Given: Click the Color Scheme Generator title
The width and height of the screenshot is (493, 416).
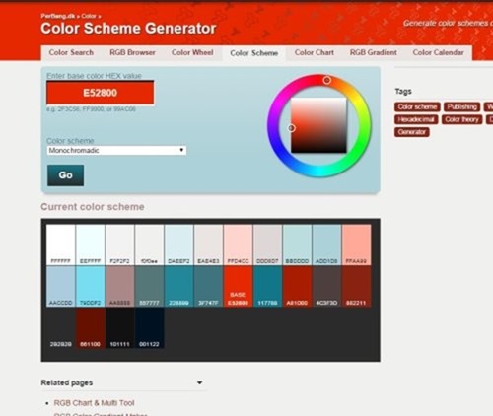Looking at the screenshot, I should tap(128, 29).
